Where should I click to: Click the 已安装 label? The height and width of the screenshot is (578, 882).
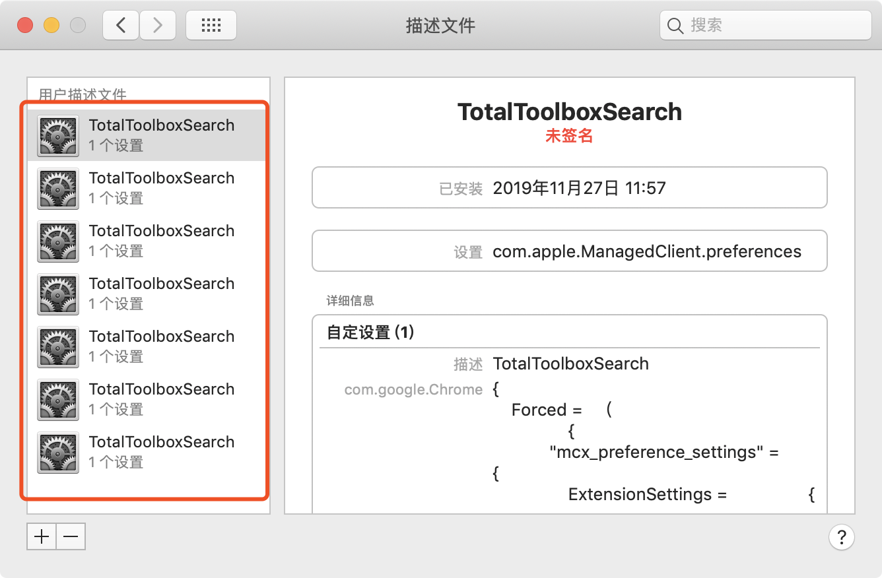tap(461, 189)
